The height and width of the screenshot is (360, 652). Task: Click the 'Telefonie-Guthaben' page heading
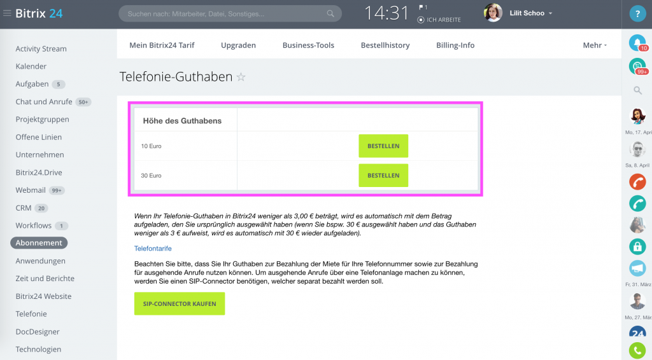[x=176, y=77]
